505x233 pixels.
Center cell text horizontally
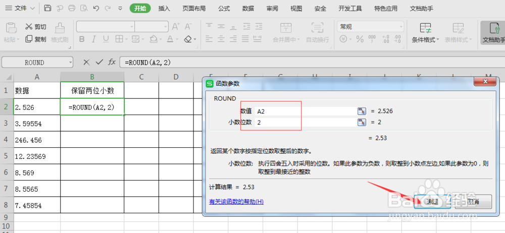[x=221, y=39]
